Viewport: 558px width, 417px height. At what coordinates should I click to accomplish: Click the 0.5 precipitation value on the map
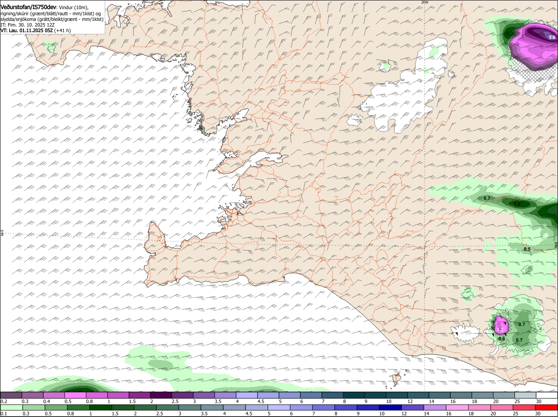click(x=527, y=249)
